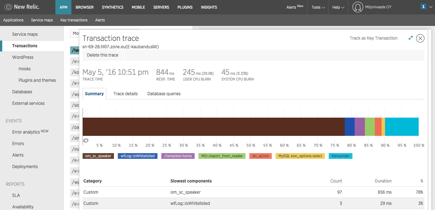Click om_sc_speaker in the components table

(186, 192)
